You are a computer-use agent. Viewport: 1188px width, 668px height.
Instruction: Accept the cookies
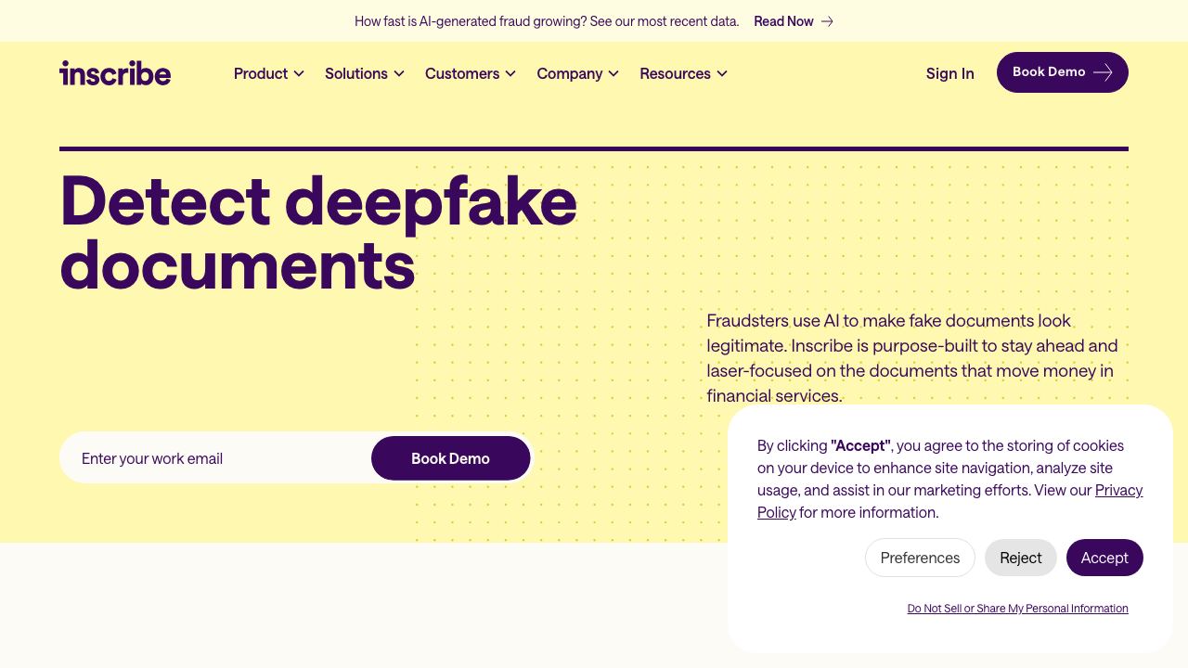pos(1104,558)
